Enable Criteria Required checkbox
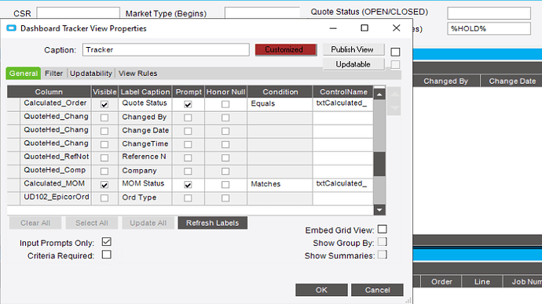The image size is (542, 304). (107, 255)
